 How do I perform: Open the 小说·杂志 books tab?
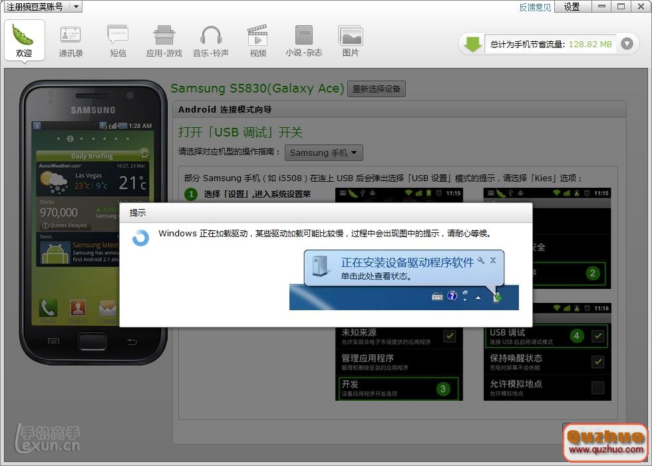point(304,41)
